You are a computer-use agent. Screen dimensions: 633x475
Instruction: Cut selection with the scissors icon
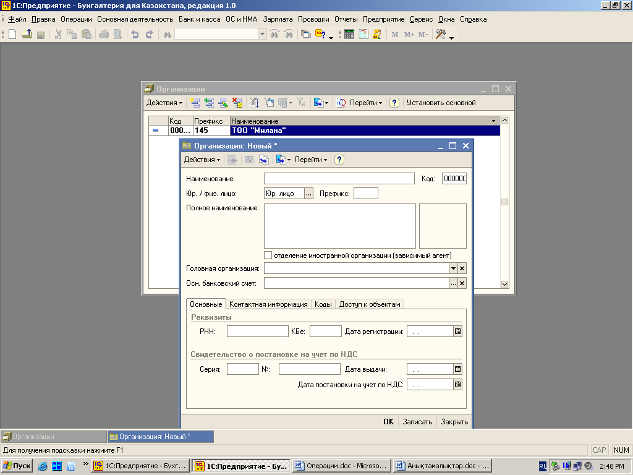click(58, 35)
